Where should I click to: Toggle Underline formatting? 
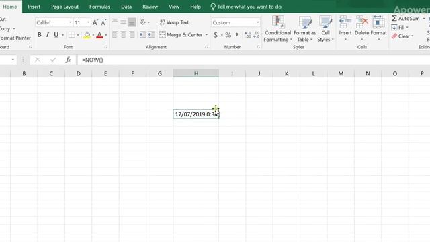coord(56,35)
